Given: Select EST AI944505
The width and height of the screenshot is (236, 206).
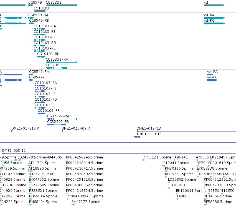Looking at the screenshot, I should pos(54,157).
